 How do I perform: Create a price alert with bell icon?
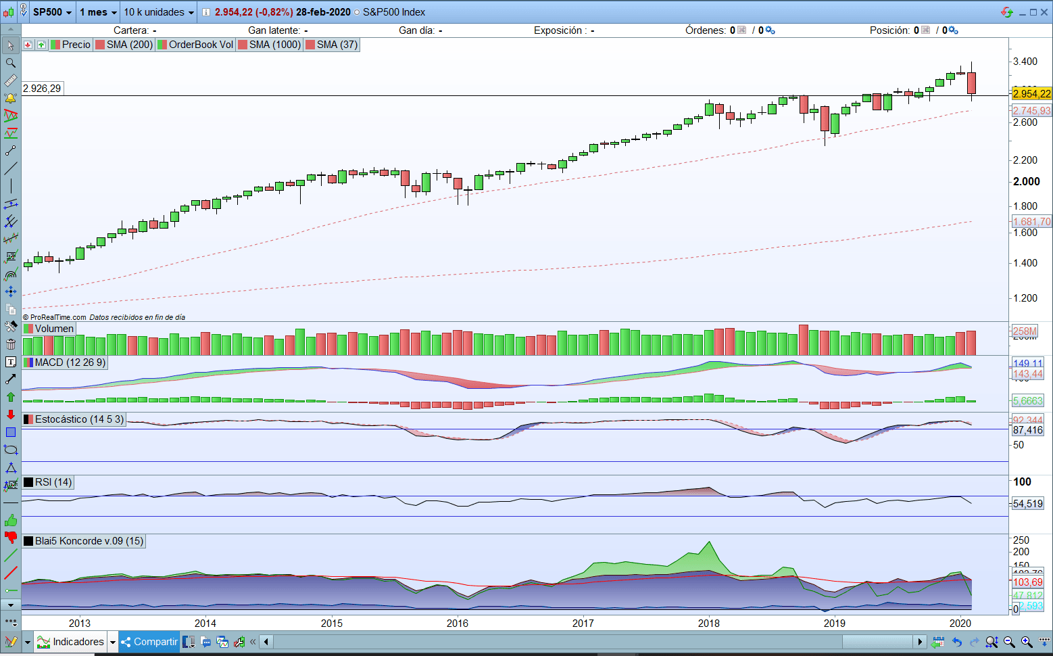pos(10,98)
